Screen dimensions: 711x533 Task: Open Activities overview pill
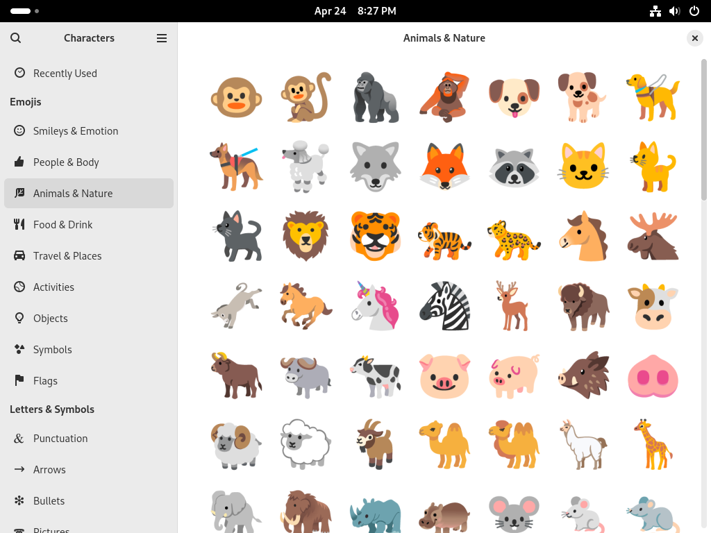[x=25, y=11]
